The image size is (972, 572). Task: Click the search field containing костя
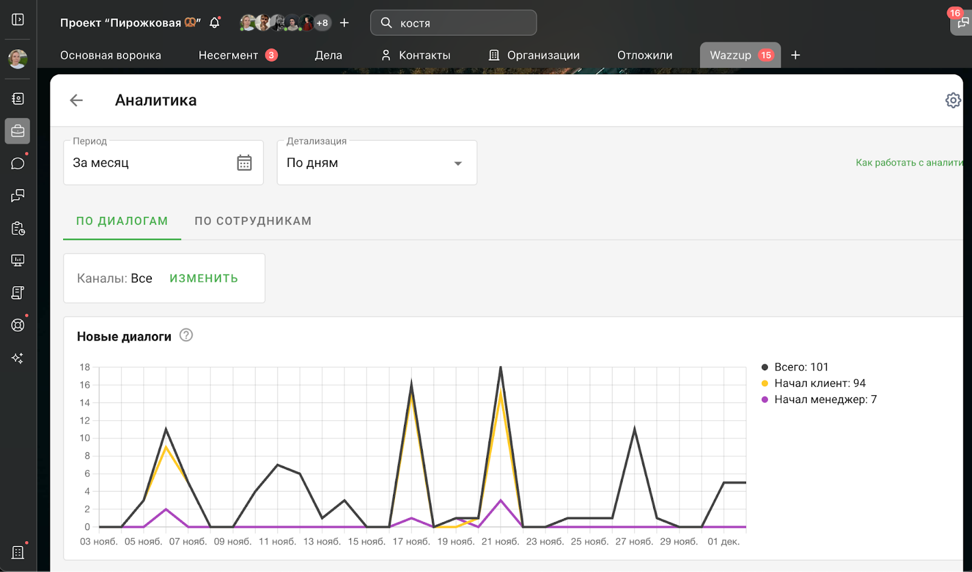[462, 23]
